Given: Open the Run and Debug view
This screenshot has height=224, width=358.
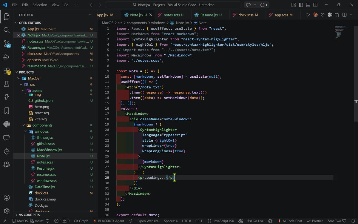Looking at the screenshot, I should [7, 57].
